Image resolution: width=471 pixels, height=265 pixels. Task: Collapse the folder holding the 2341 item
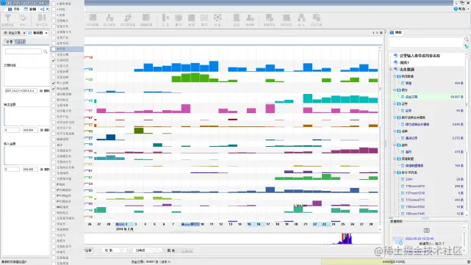(x=395, y=173)
